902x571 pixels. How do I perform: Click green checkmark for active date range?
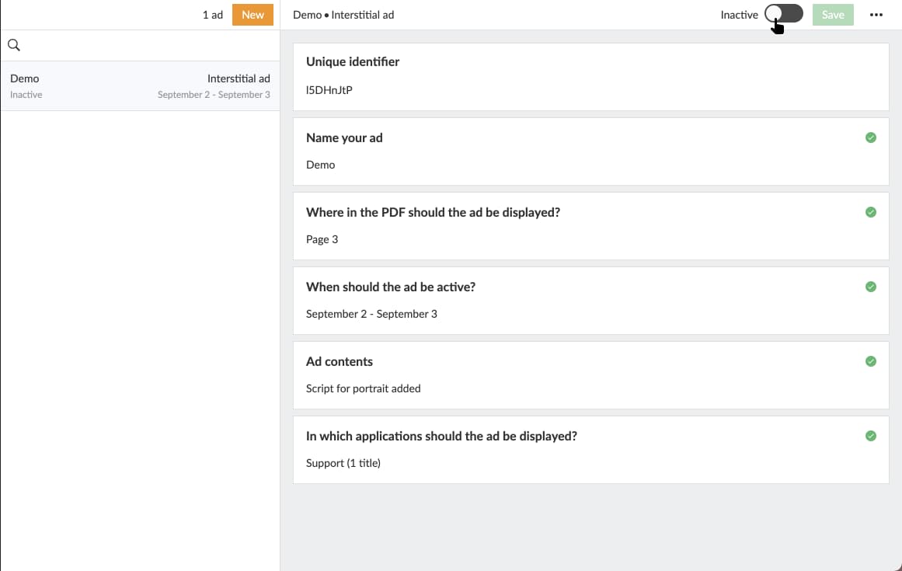(x=870, y=287)
